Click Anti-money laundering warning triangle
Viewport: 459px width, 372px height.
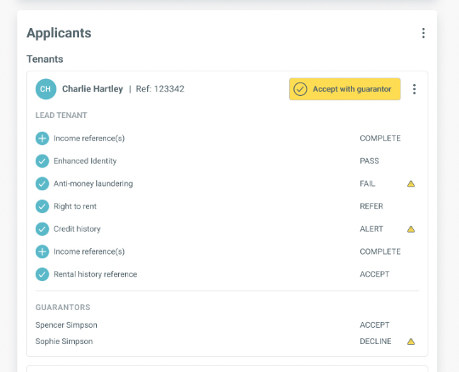411,183
